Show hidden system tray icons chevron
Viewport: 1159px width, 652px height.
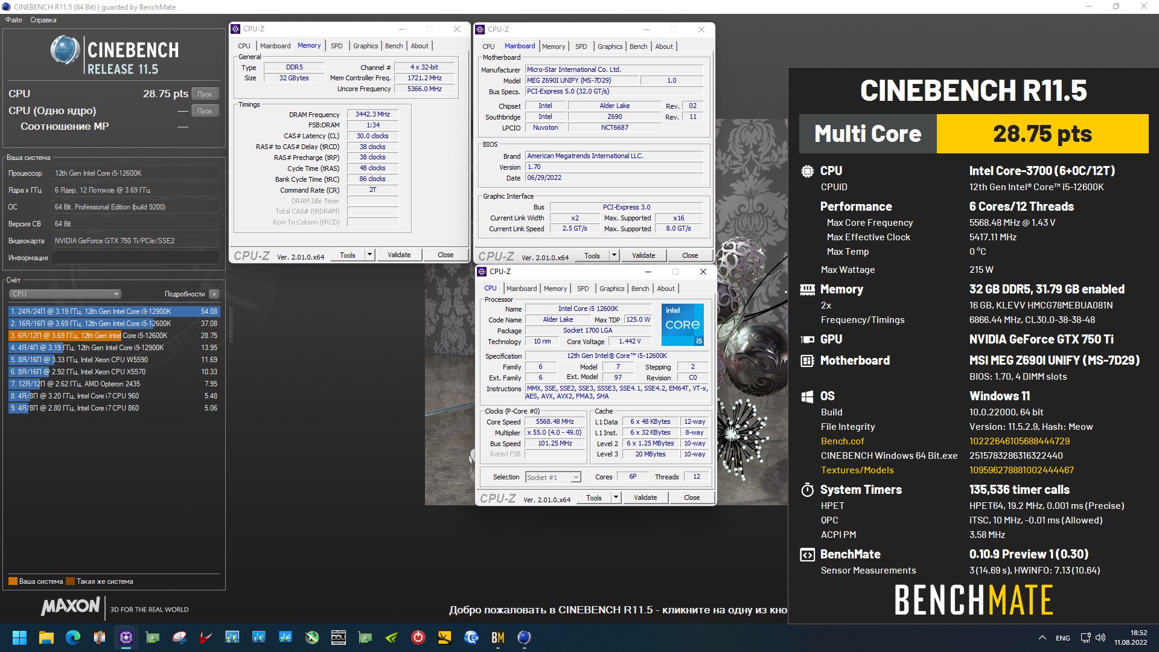[1042, 638]
